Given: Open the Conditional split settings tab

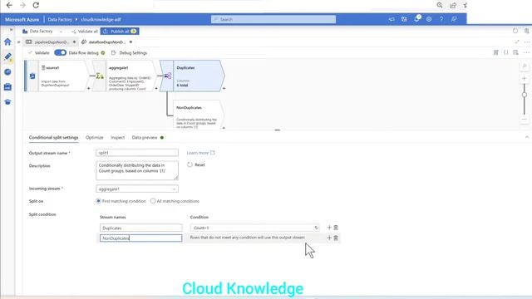Looking at the screenshot, I should tap(53, 137).
